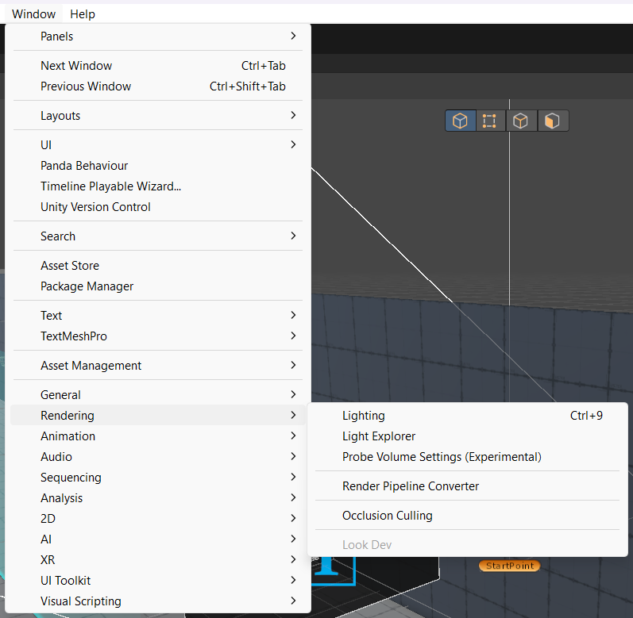Expand the XR submenu
The width and height of the screenshot is (633, 618).
pos(158,560)
